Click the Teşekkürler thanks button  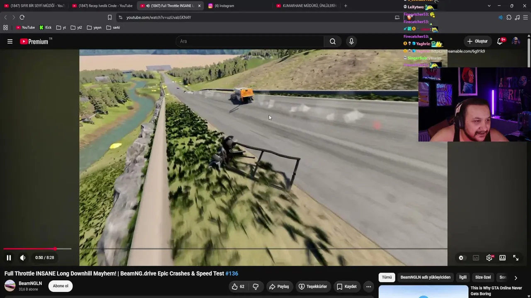313,286
